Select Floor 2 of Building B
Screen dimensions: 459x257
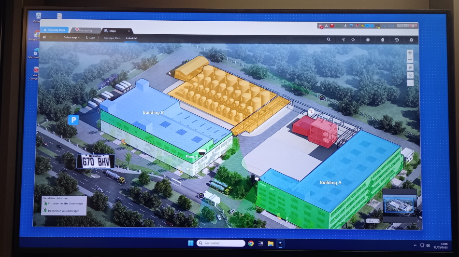pyautogui.click(x=192, y=157)
